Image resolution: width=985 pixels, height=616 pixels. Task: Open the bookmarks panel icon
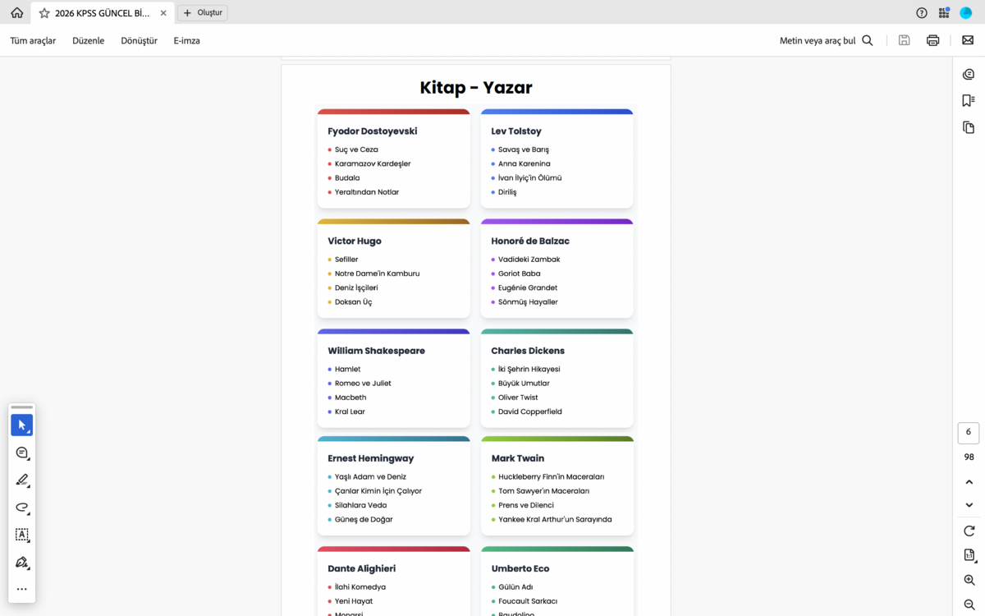coord(969,100)
